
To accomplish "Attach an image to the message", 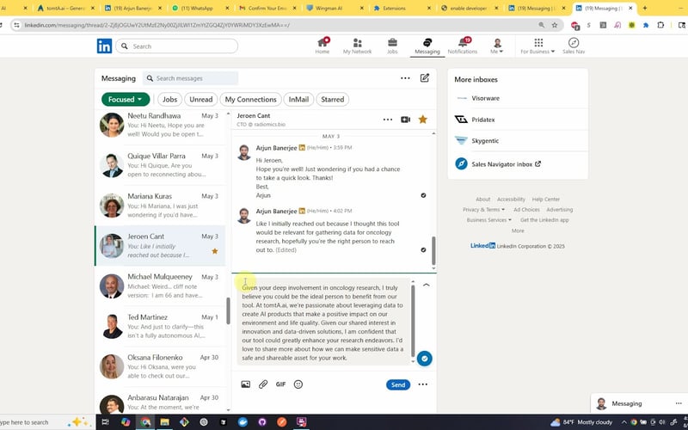I will point(246,384).
